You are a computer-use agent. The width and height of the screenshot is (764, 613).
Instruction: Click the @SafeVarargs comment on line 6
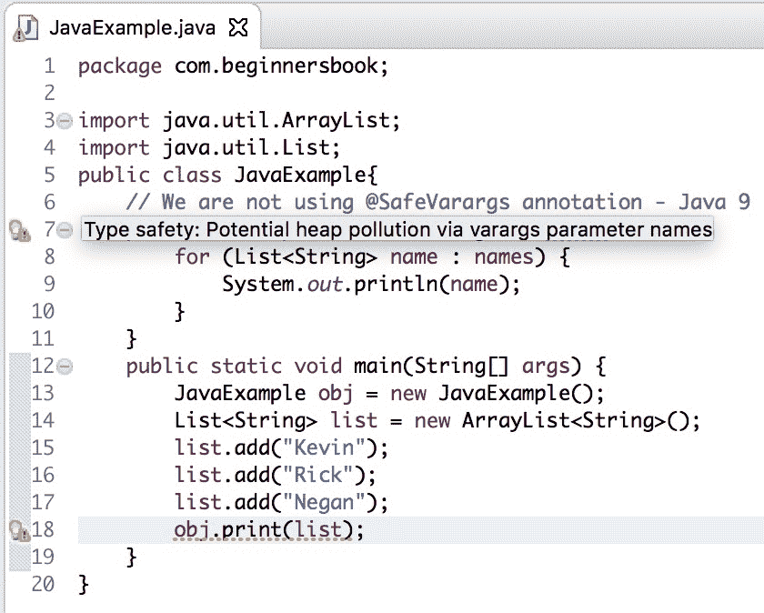click(437, 202)
